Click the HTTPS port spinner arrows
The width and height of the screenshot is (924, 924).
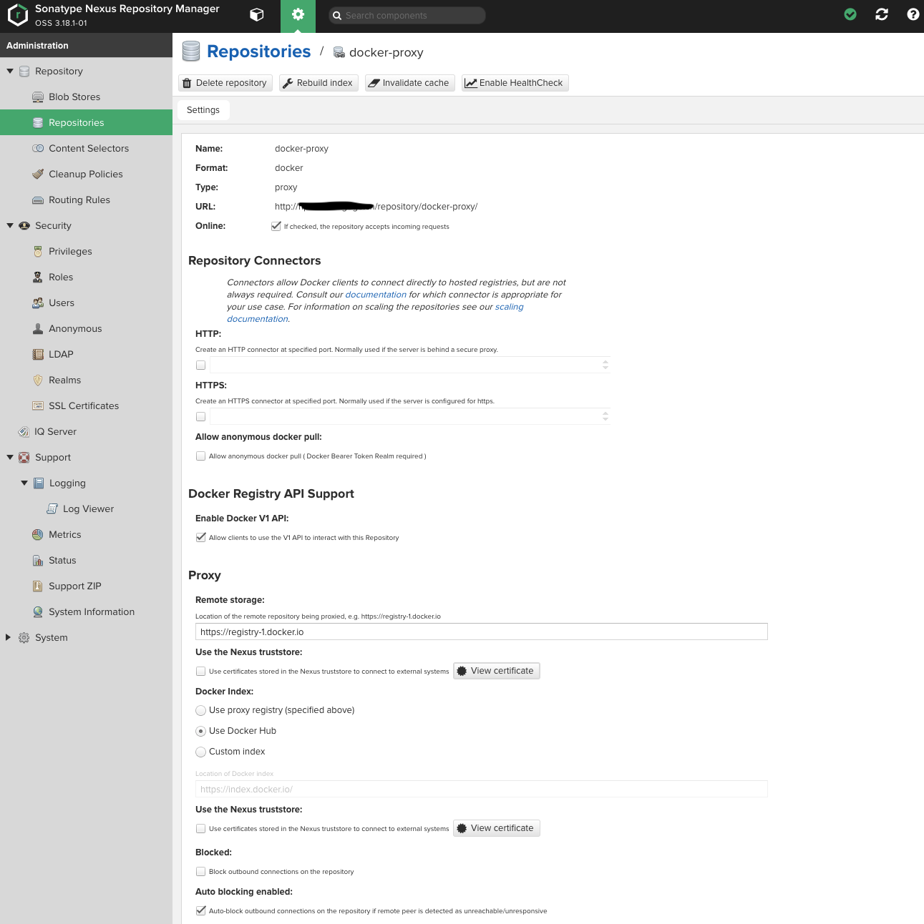pos(606,416)
